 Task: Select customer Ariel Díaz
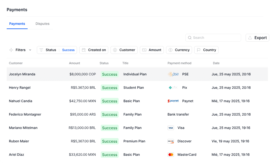(16, 155)
